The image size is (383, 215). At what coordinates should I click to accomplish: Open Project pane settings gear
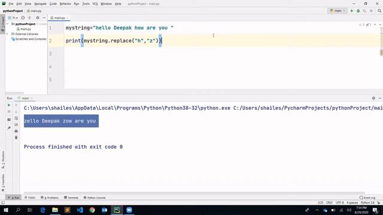click(38, 18)
